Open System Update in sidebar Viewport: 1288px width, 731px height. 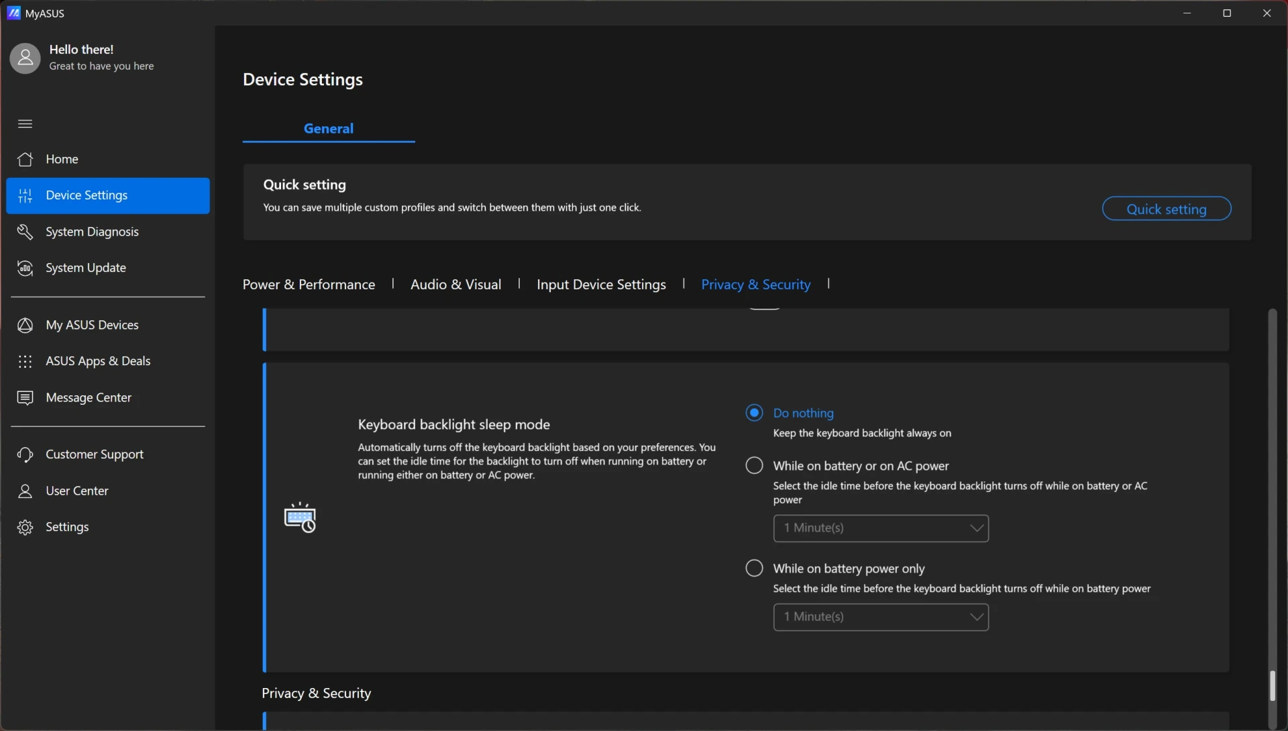pos(107,268)
